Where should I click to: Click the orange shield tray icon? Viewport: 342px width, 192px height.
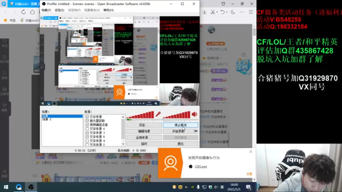(x=174, y=187)
